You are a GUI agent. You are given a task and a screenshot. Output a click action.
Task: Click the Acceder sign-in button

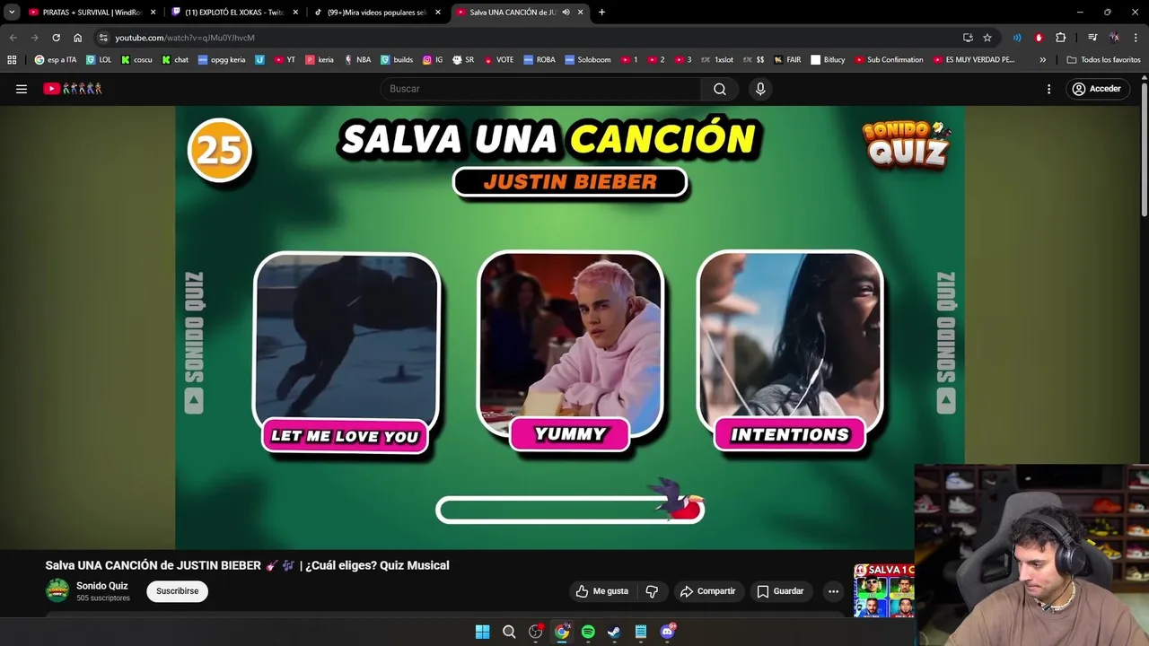coord(1096,89)
